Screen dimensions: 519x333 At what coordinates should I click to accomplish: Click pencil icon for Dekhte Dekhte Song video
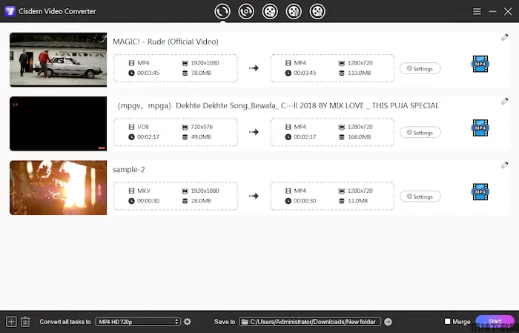tap(504, 101)
